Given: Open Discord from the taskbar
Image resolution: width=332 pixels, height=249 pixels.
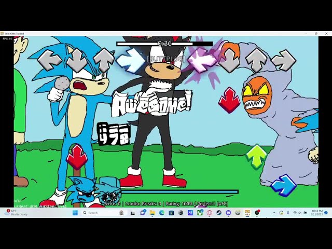Looking at the screenshot, I should click(228, 213).
